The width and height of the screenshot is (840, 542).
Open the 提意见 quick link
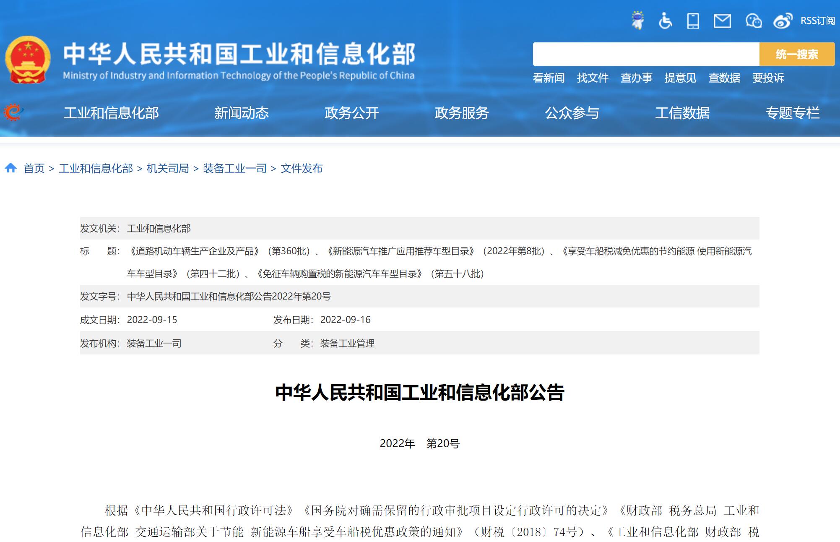680,78
